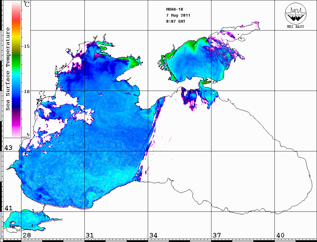
Task: Click longitude label '31'
Action: 90,235
